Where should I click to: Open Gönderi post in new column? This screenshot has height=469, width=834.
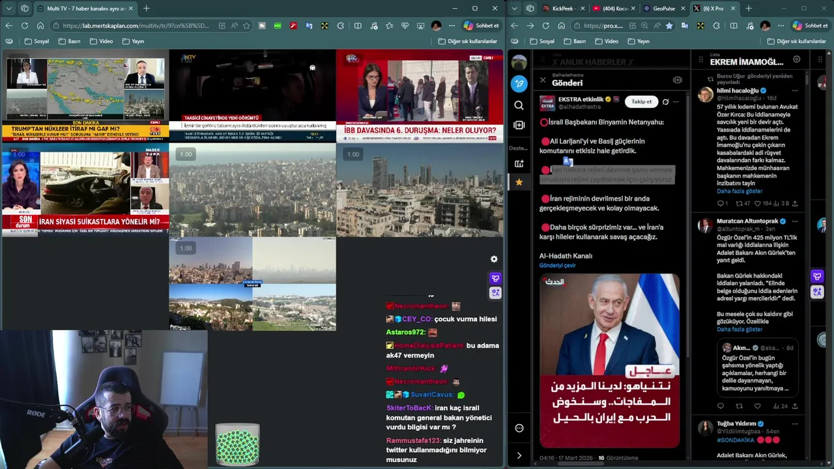click(677, 80)
